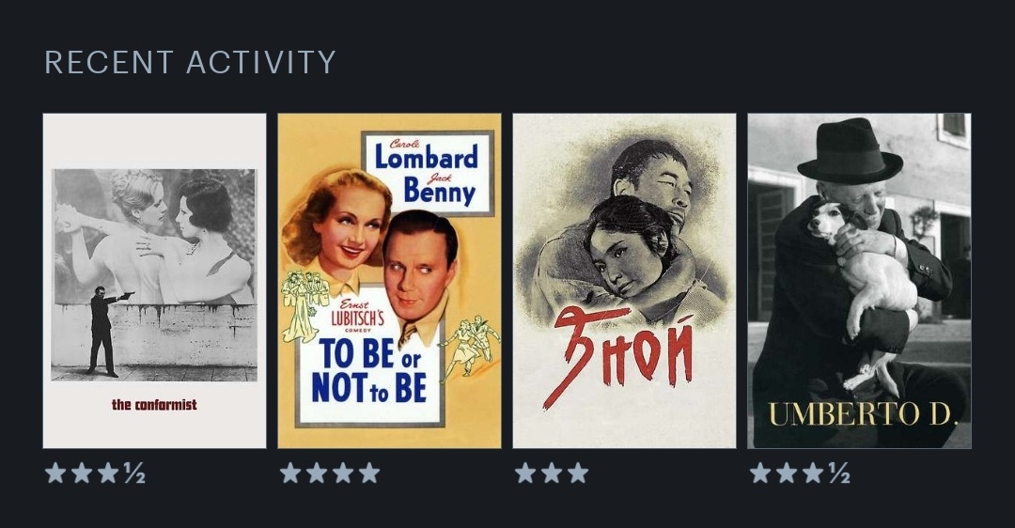
Task: Open To Be or Not to Be poster
Action: (x=389, y=281)
